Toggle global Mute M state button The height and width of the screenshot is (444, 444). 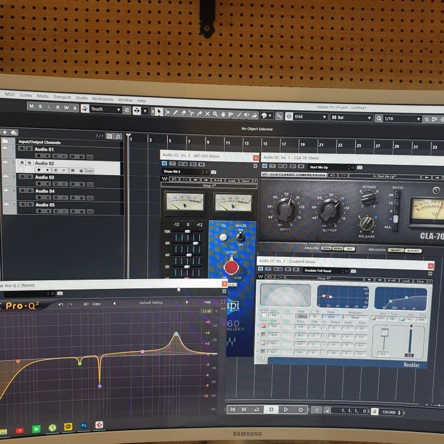pos(32,106)
